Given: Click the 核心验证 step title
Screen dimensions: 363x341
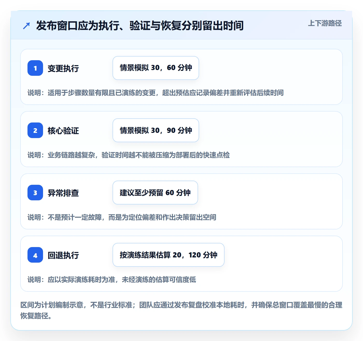Looking at the screenshot, I should 63,131.
